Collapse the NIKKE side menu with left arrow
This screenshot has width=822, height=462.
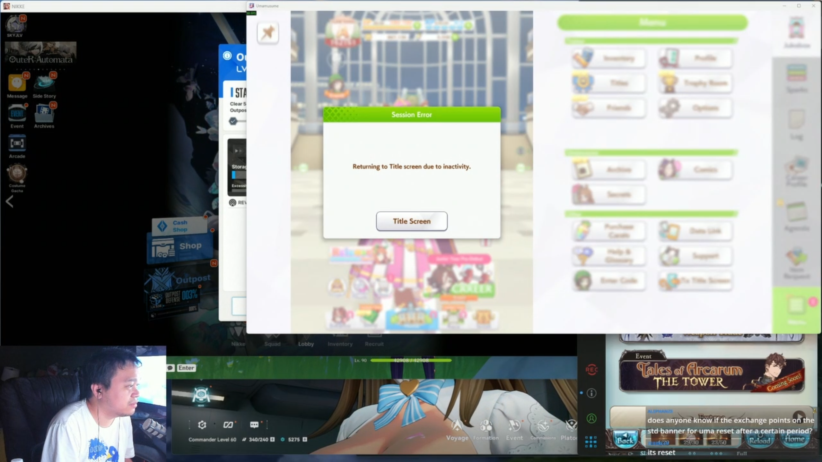[10, 202]
